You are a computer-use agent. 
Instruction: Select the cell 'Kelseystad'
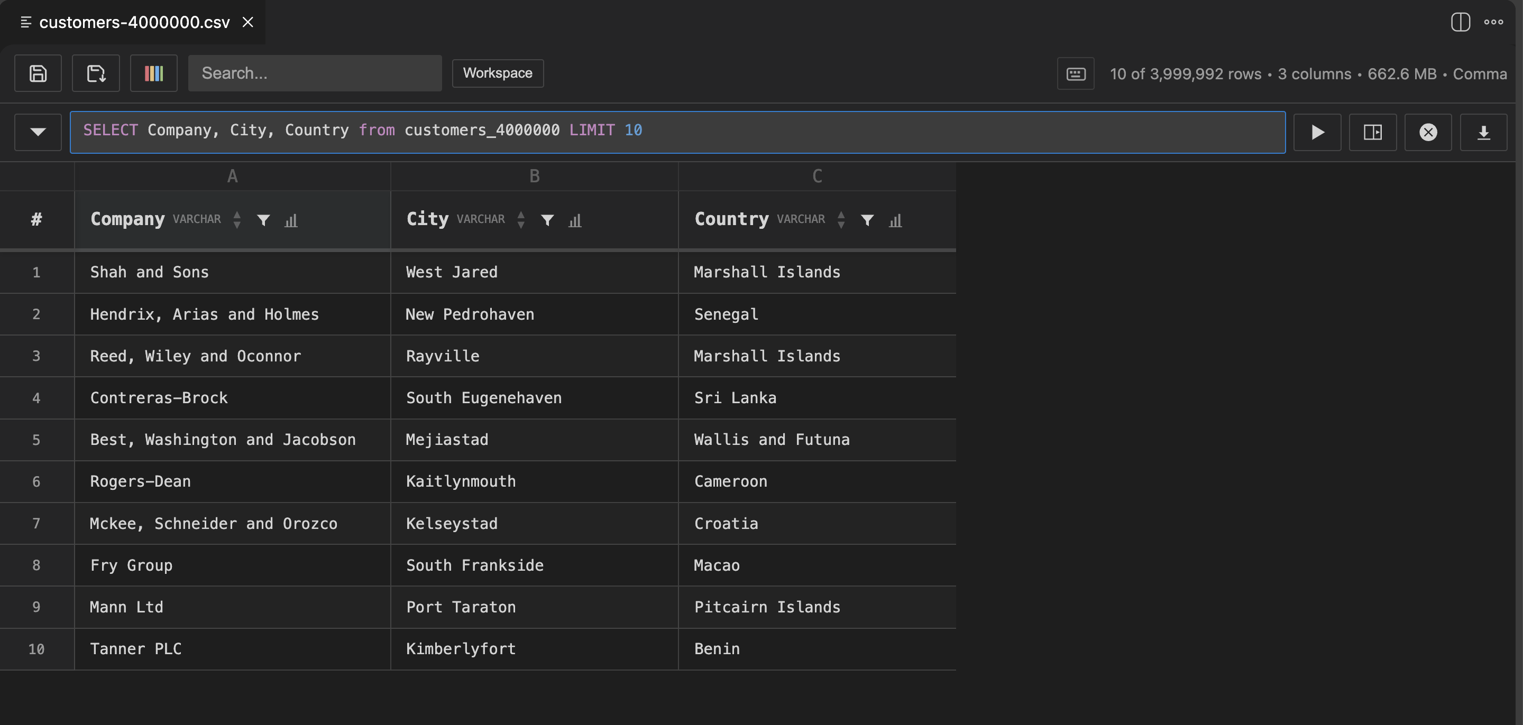coord(535,524)
